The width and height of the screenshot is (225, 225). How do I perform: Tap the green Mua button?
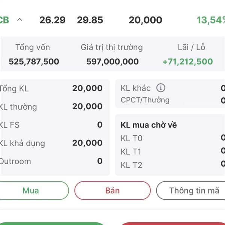(x=31, y=190)
